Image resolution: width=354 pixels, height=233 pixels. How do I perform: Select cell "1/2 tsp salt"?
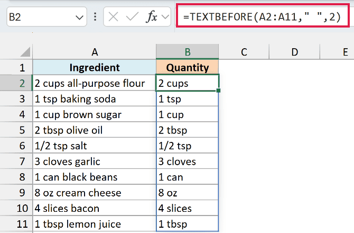[x=95, y=146]
